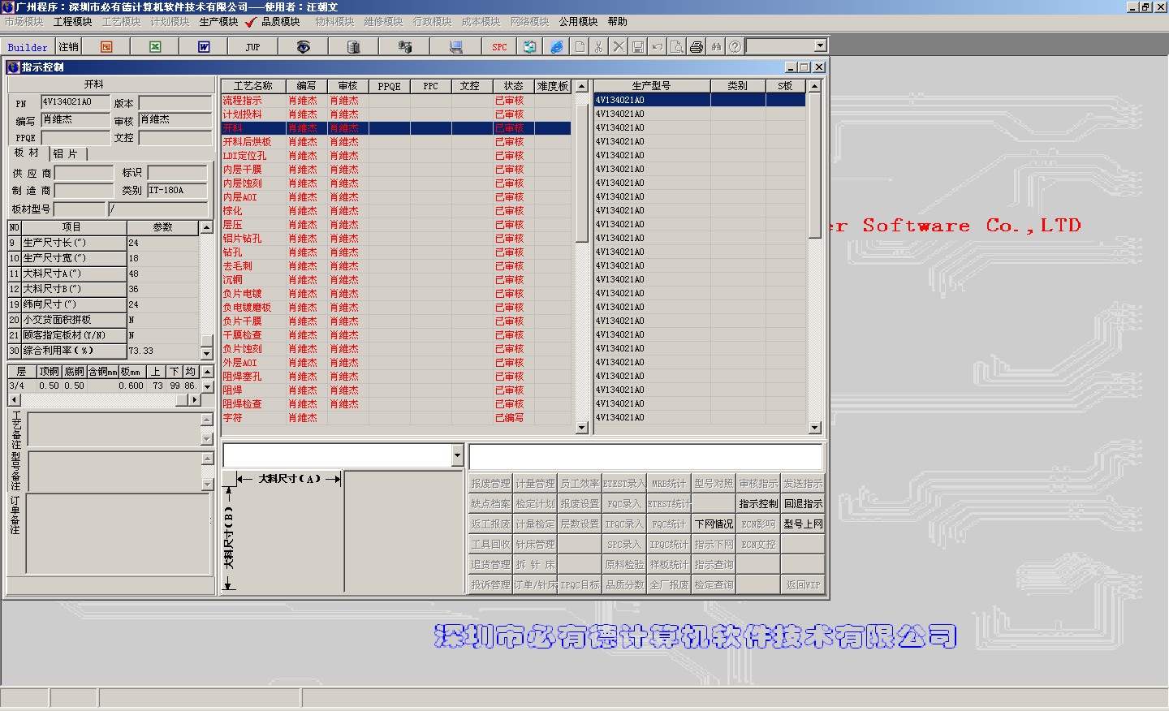The image size is (1169, 711).
Task: Select the 流程指示 process row
Action: [x=397, y=101]
